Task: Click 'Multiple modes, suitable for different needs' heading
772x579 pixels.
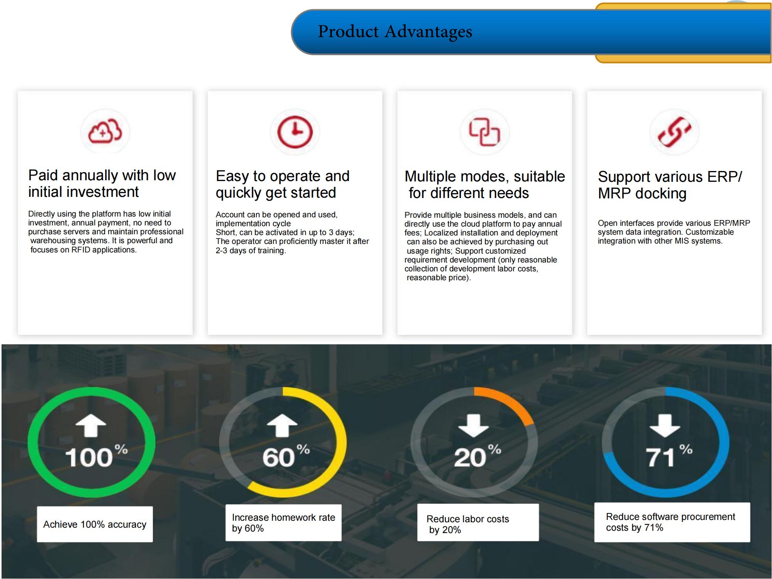Action: click(x=485, y=185)
